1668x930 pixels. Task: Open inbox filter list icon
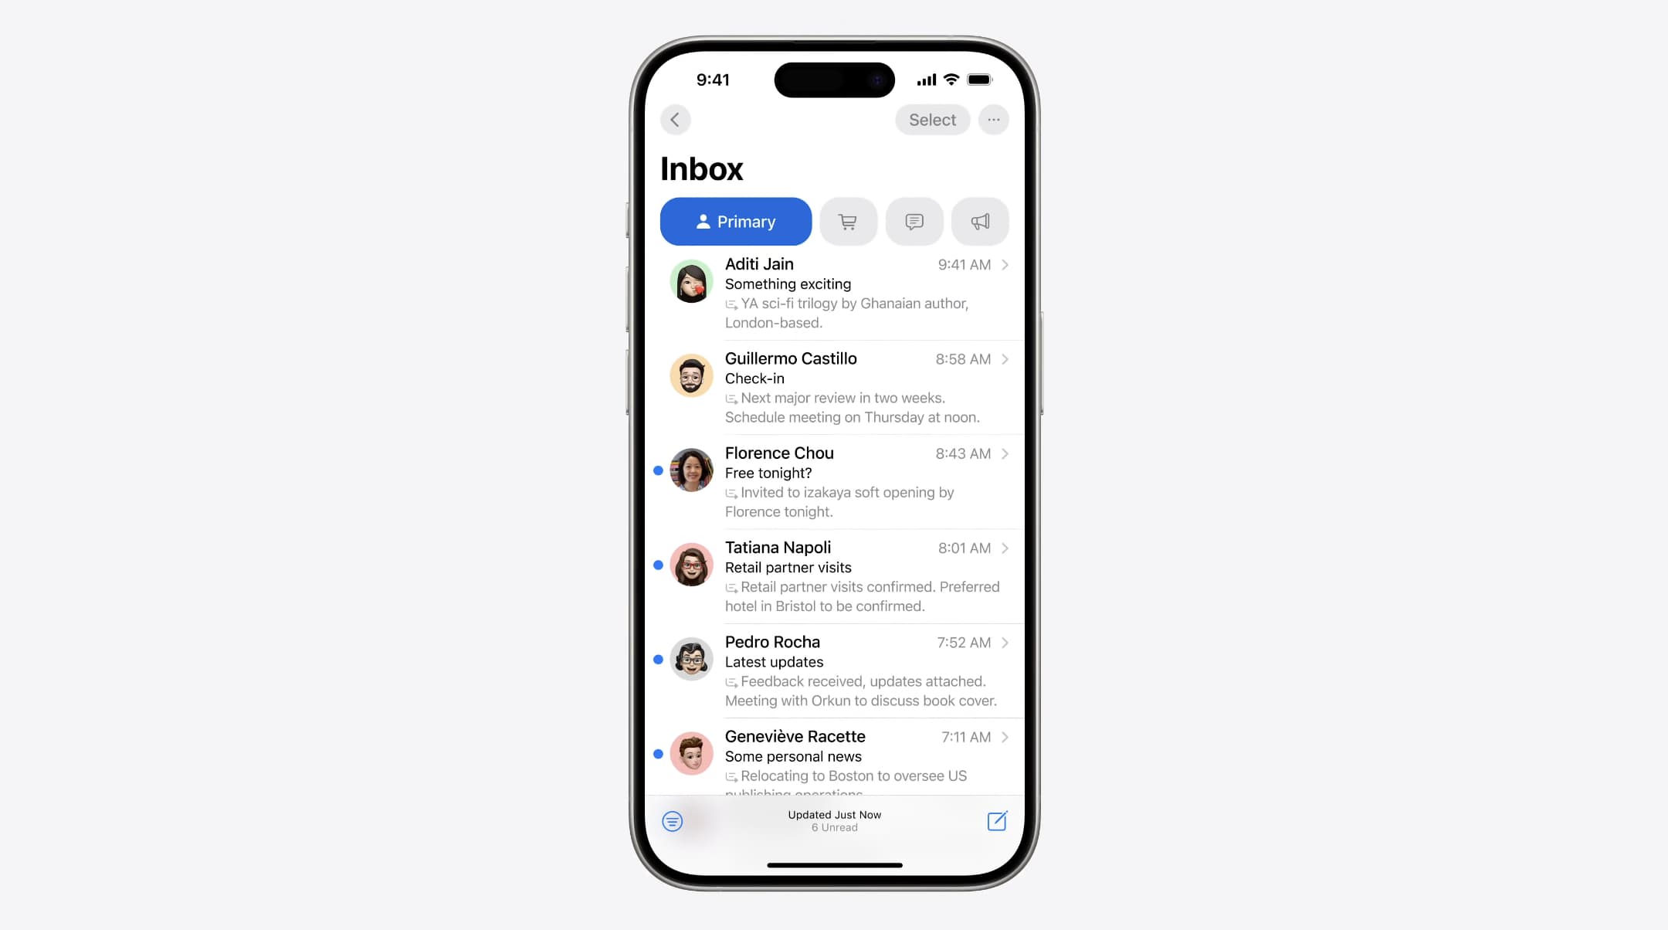(x=672, y=821)
